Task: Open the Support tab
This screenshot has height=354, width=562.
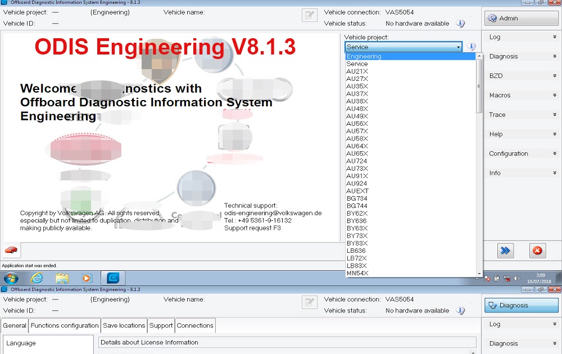Action: pos(161,325)
